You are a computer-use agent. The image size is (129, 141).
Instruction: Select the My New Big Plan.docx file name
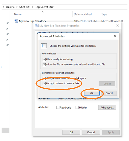coord(33,21)
